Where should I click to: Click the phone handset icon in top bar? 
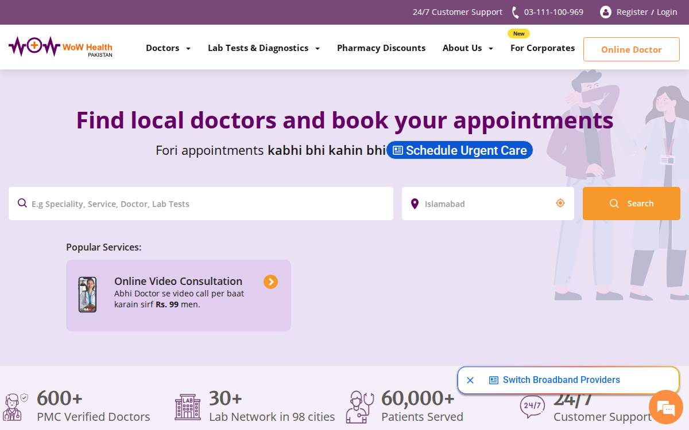(x=515, y=12)
